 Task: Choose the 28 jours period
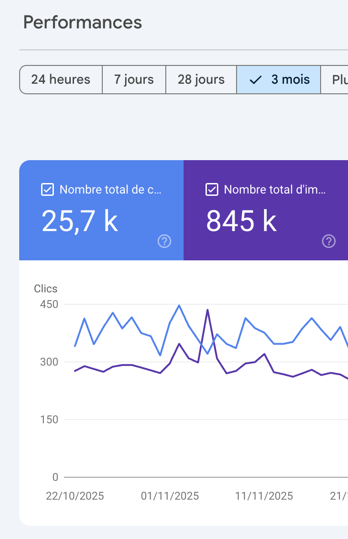click(x=201, y=80)
